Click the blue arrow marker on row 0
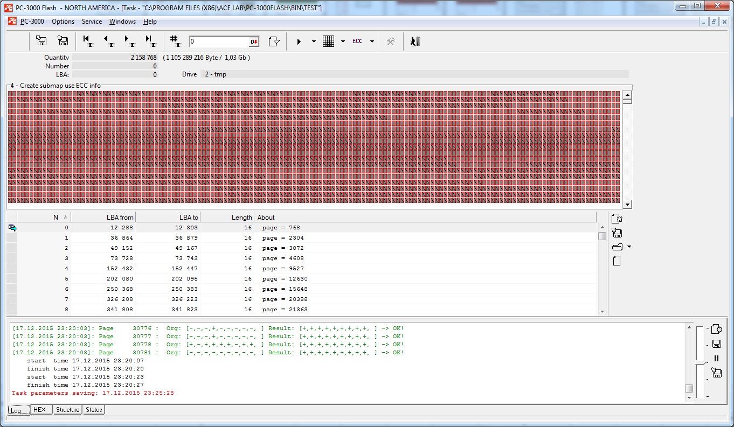Screen dimensions: 734x427 (x=12, y=228)
